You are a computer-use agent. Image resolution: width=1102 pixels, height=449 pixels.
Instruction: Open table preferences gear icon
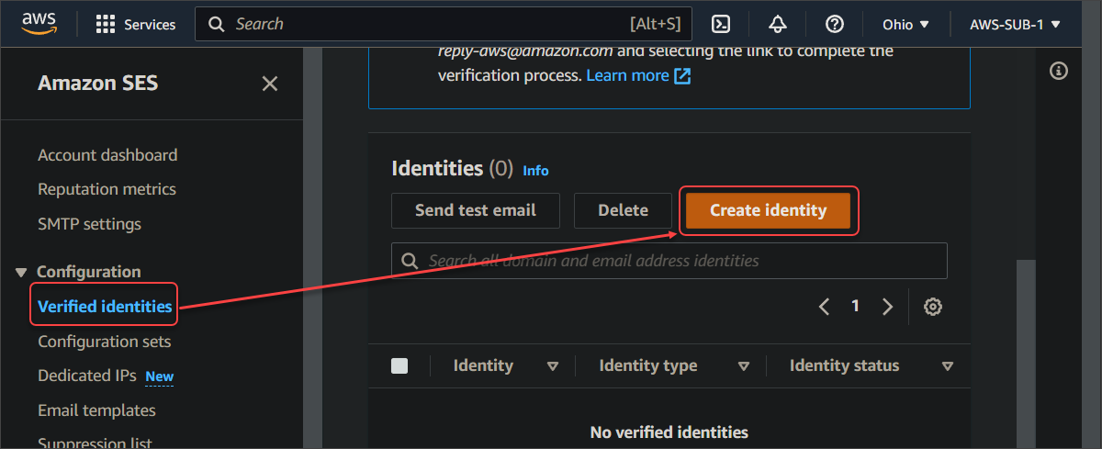tap(933, 307)
